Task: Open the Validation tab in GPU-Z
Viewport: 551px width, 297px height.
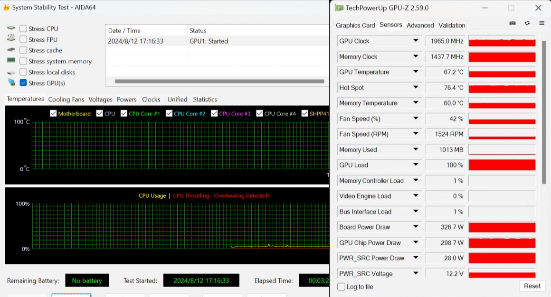Action: [452, 25]
